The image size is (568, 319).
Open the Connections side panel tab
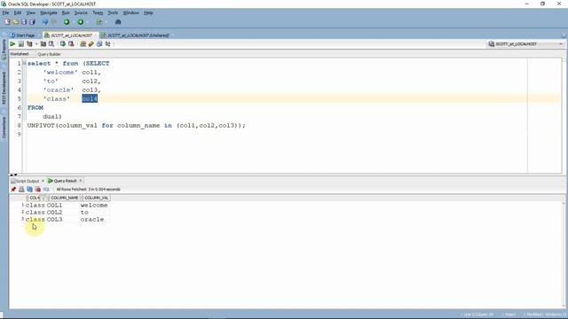point(4,128)
